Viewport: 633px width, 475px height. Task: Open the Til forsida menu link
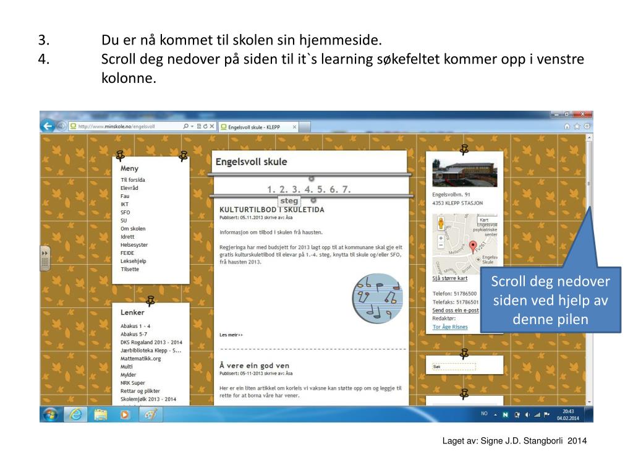132,180
